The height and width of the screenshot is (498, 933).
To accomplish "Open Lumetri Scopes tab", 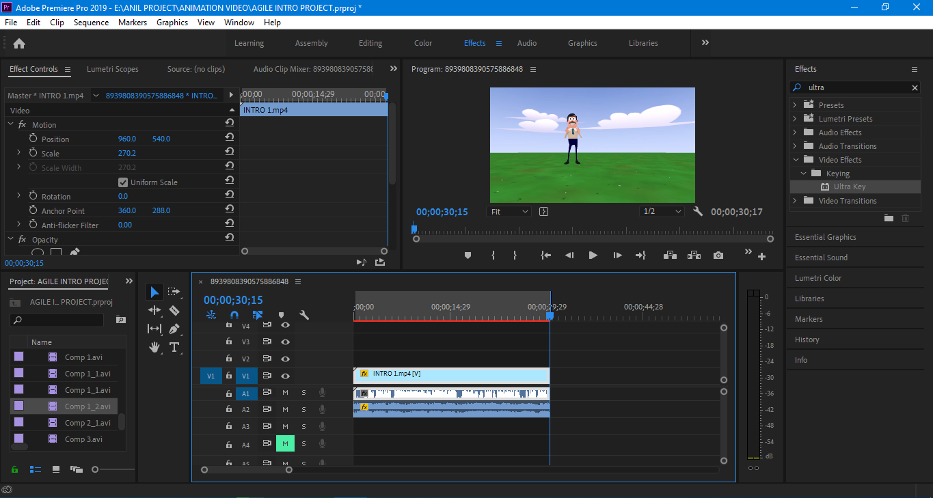I will point(113,69).
